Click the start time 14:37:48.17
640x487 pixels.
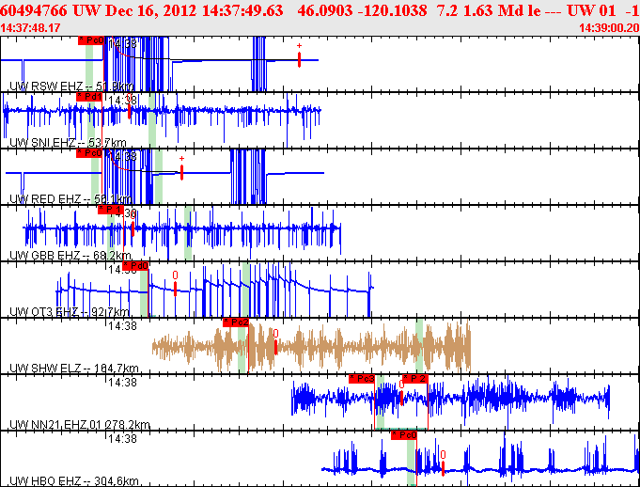tap(30, 28)
